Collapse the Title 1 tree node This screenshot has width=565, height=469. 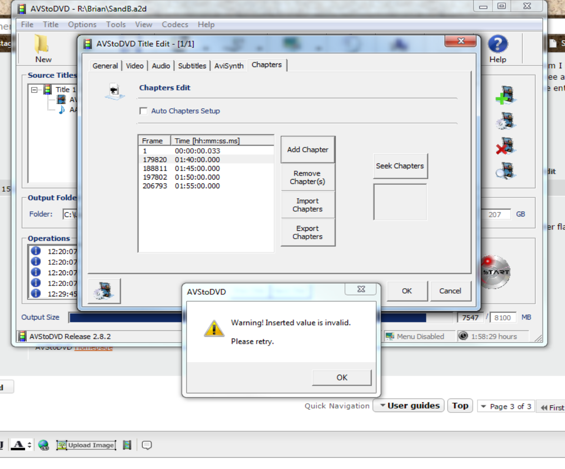coord(34,90)
